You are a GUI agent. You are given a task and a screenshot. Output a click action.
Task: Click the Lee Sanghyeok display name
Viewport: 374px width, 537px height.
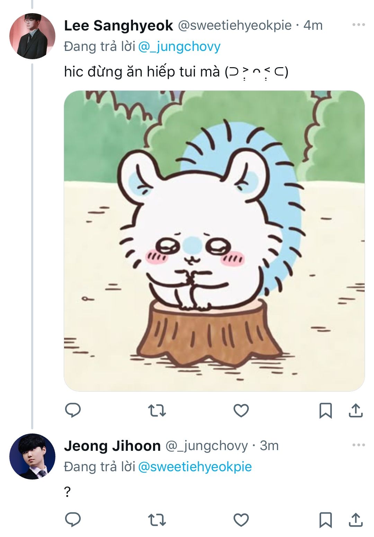pyautogui.click(x=118, y=26)
